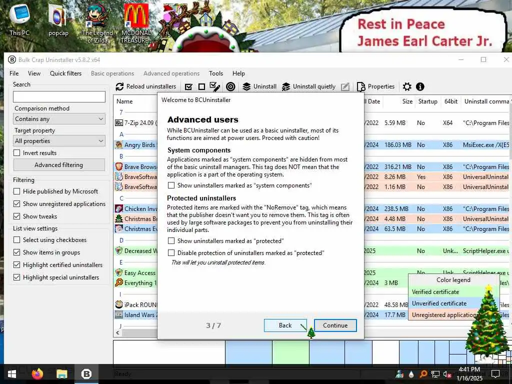
Task: Click the Island Wars row icon
Action: pyautogui.click(x=119, y=315)
